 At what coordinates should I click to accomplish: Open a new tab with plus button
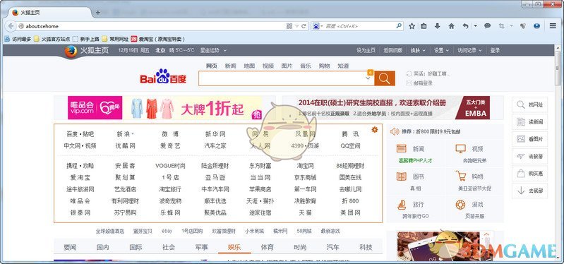97,13
